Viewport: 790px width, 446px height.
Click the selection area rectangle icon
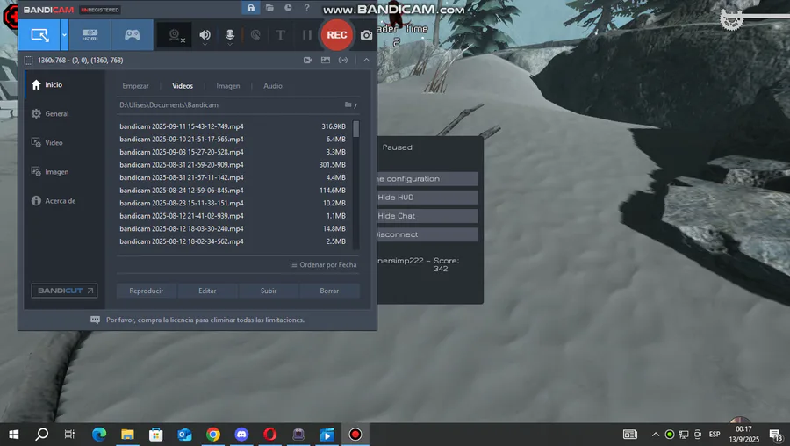click(29, 61)
